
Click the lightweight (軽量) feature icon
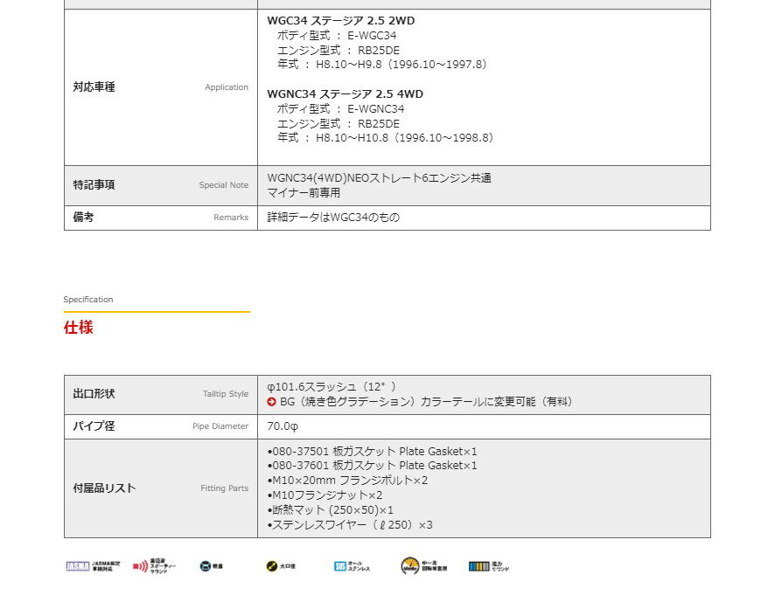(x=205, y=566)
